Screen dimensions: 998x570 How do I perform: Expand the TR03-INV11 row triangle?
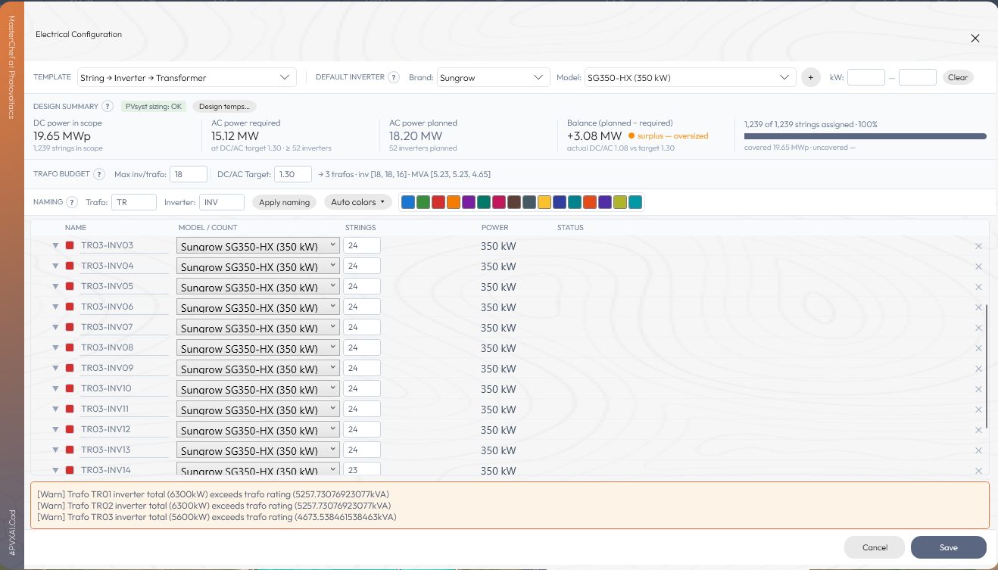55,409
